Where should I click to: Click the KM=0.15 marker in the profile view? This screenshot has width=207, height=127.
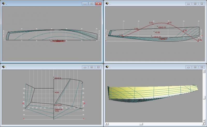coord(162,27)
